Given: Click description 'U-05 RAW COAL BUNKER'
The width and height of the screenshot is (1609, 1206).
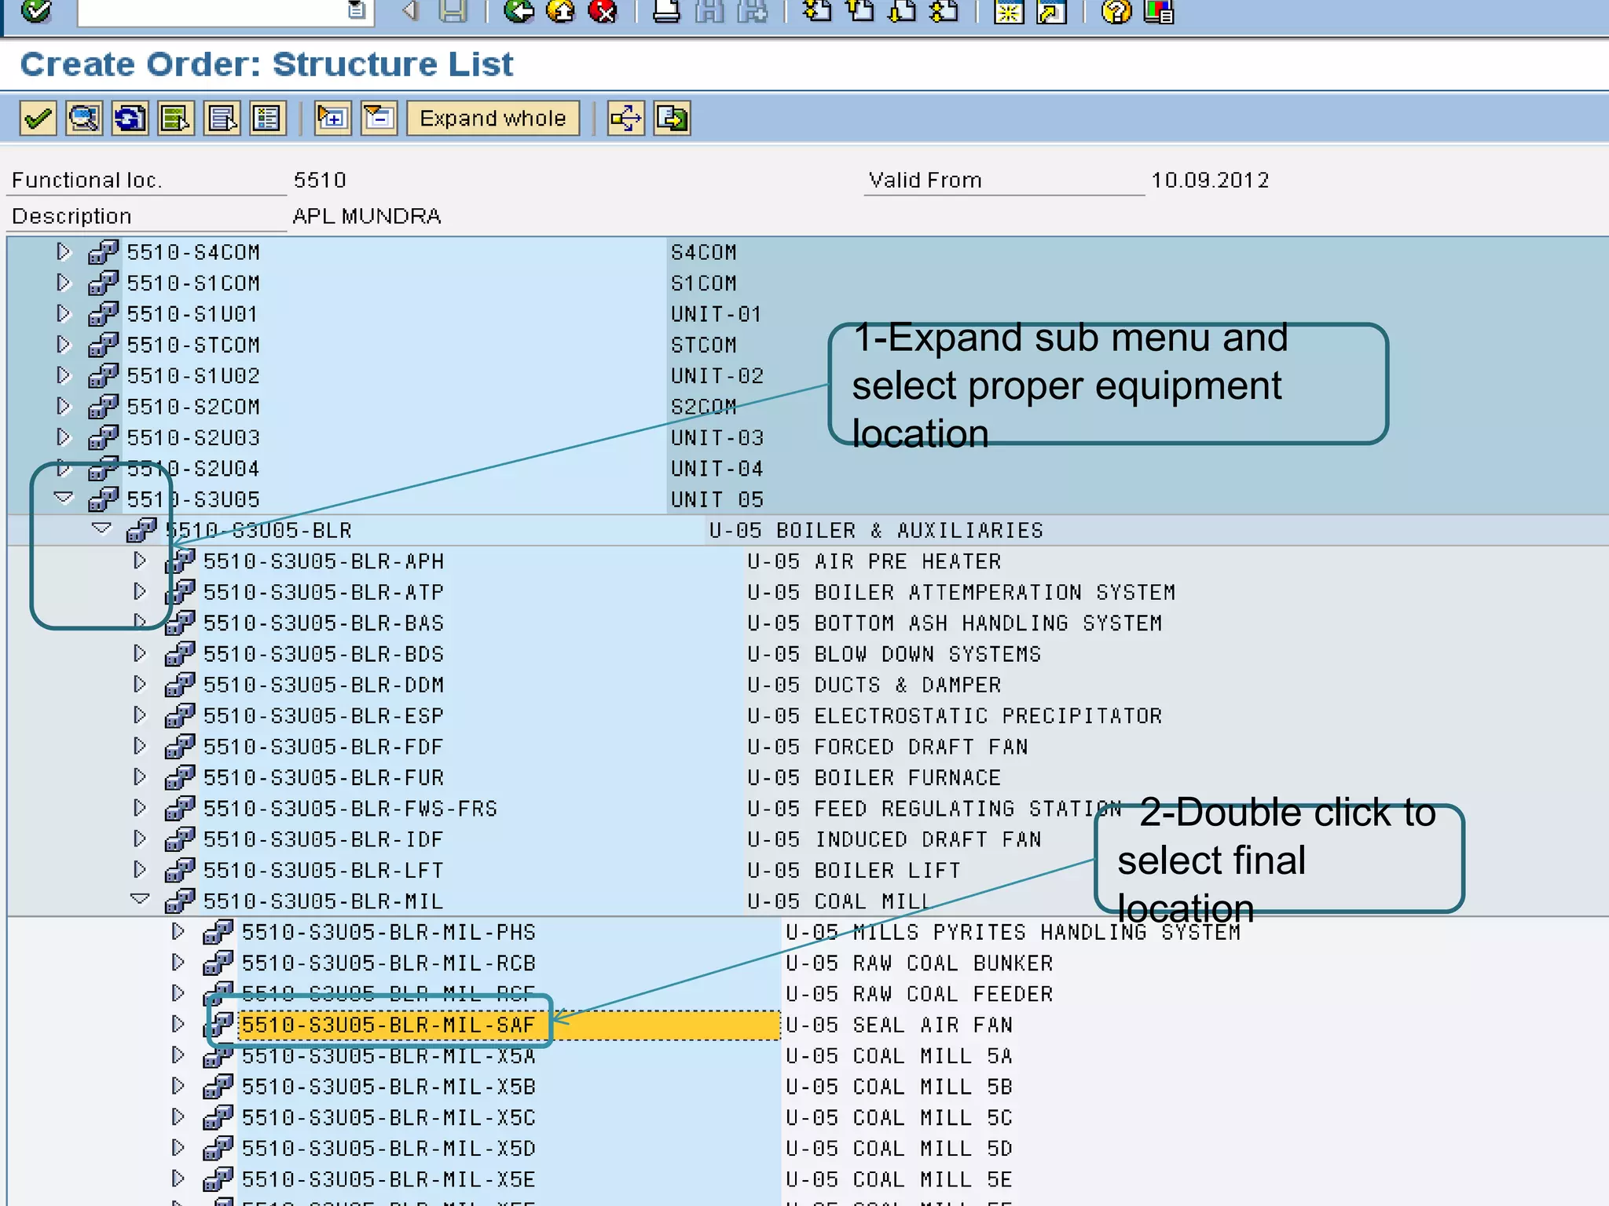Looking at the screenshot, I should tap(919, 963).
